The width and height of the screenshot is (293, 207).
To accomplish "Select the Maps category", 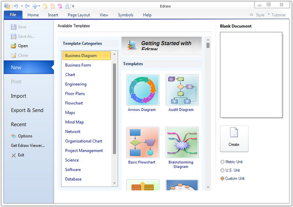I will tap(70, 113).
